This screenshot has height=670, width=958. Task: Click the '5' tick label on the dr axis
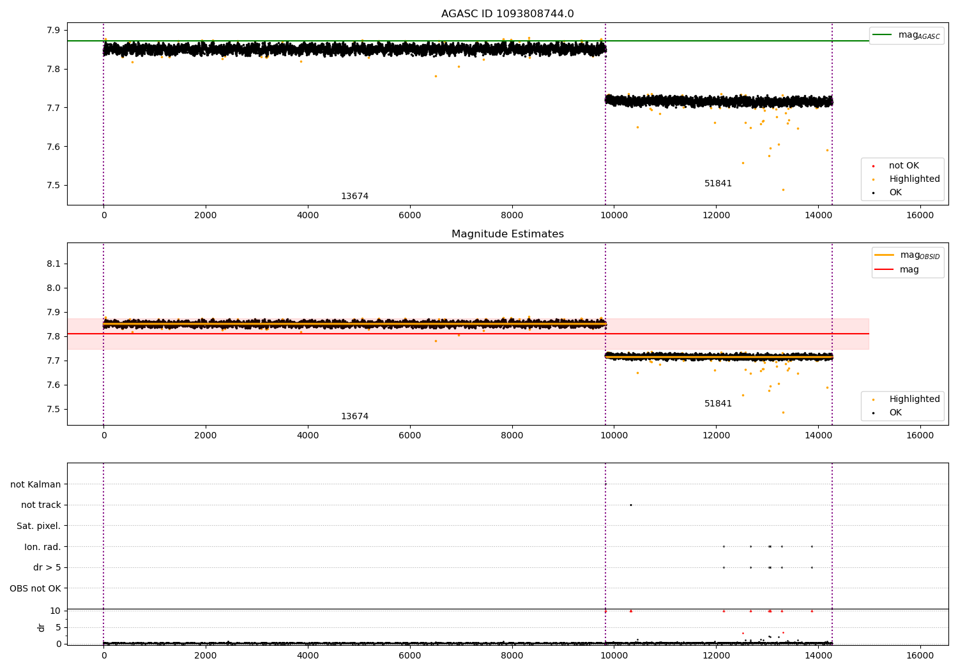(58, 628)
